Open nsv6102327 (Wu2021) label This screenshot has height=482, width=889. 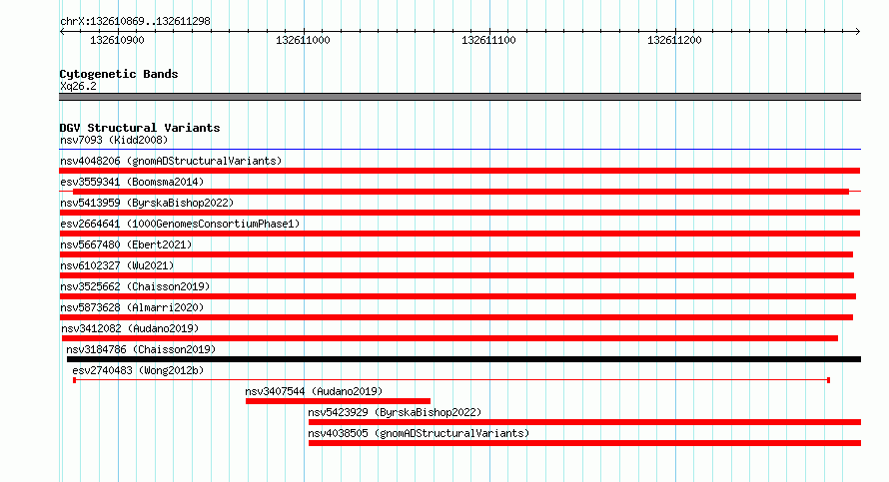click(x=117, y=265)
